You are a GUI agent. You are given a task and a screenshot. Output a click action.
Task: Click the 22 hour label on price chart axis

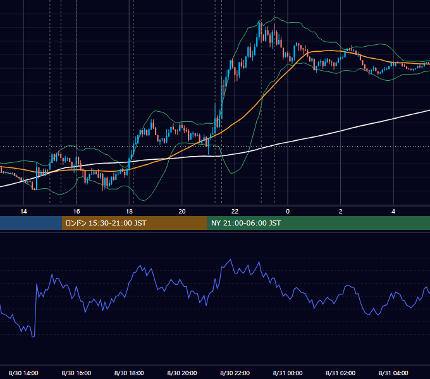click(x=235, y=212)
